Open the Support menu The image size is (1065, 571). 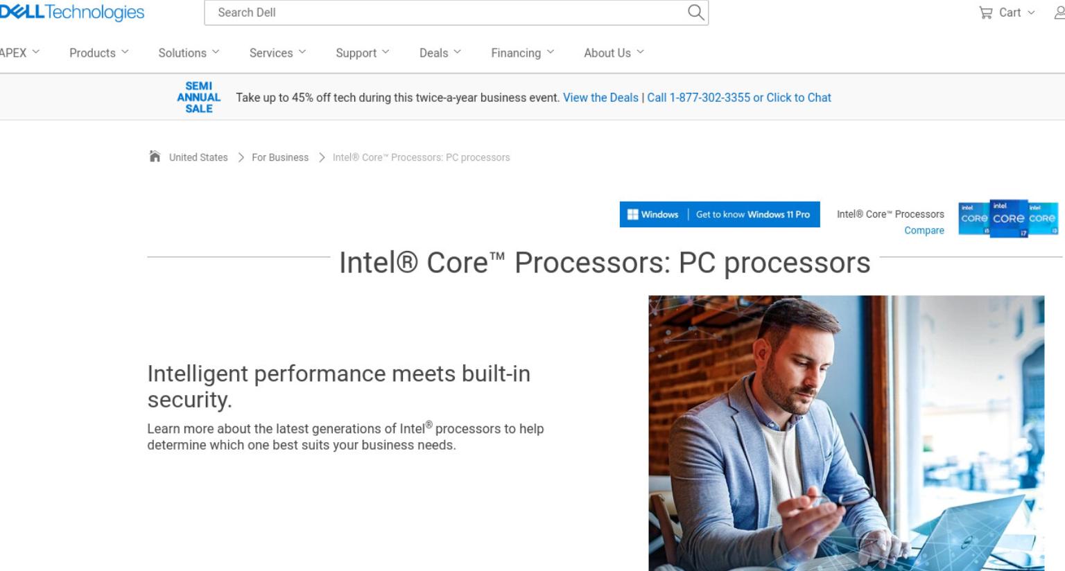(x=363, y=53)
